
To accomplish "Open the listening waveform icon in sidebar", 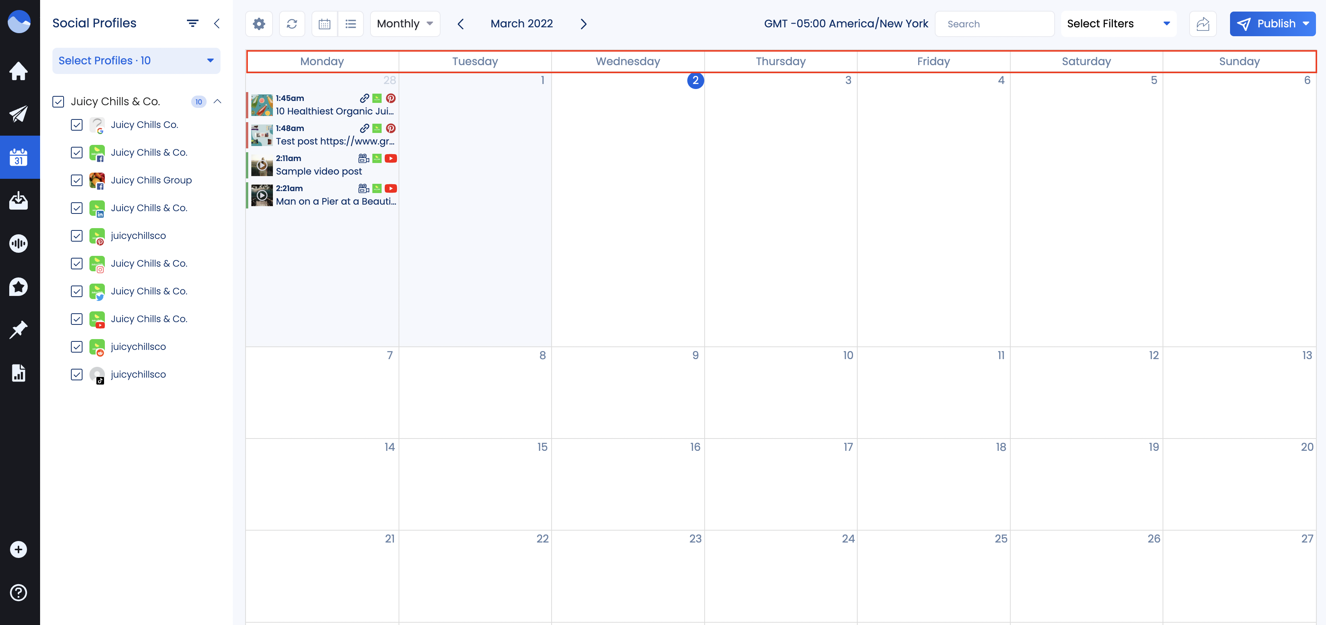I will coord(19,244).
